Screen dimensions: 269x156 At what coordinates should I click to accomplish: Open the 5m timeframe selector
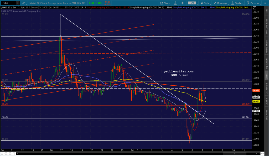192,3
